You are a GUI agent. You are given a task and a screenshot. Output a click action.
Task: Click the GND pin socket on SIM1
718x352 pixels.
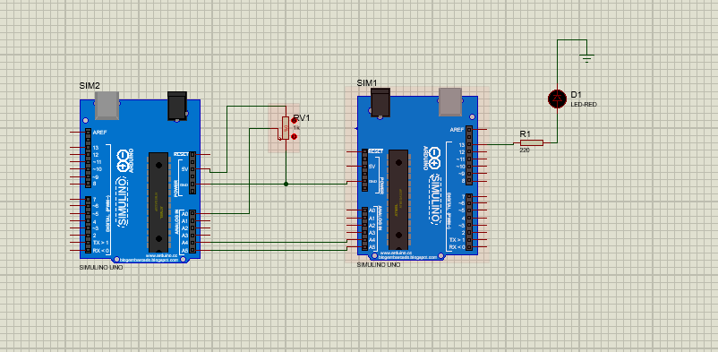[x=364, y=182]
